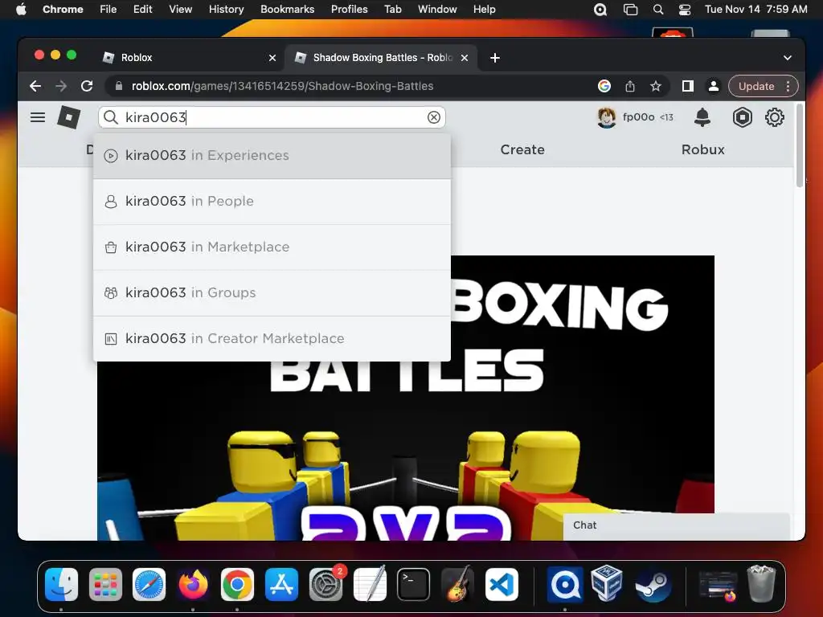Image resolution: width=823 pixels, height=617 pixels.
Task: Open the Chat panel header
Action: tap(676, 525)
